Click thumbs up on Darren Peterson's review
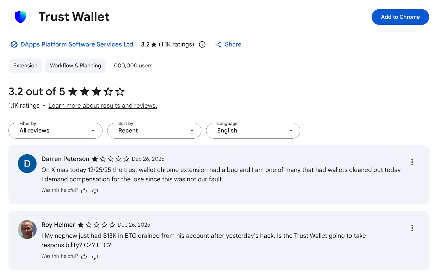The width and height of the screenshot is (442, 276). pyautogui.click(x=84, y=191)
